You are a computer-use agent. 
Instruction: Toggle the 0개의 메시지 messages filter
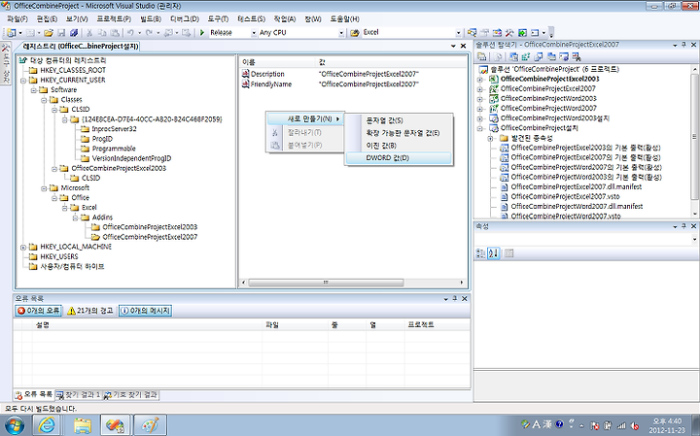(x=145, y=311)
